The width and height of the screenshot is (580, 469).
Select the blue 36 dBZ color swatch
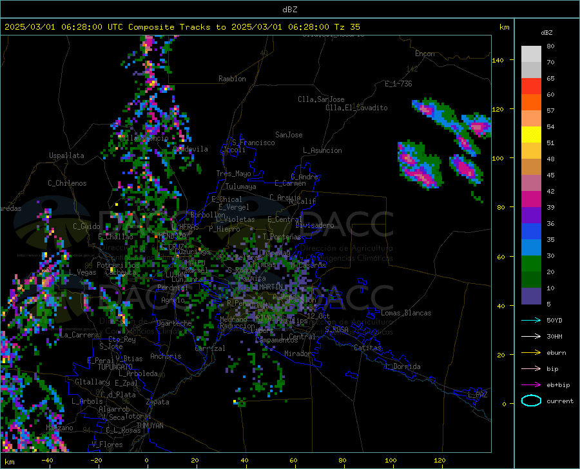(531, 231)
